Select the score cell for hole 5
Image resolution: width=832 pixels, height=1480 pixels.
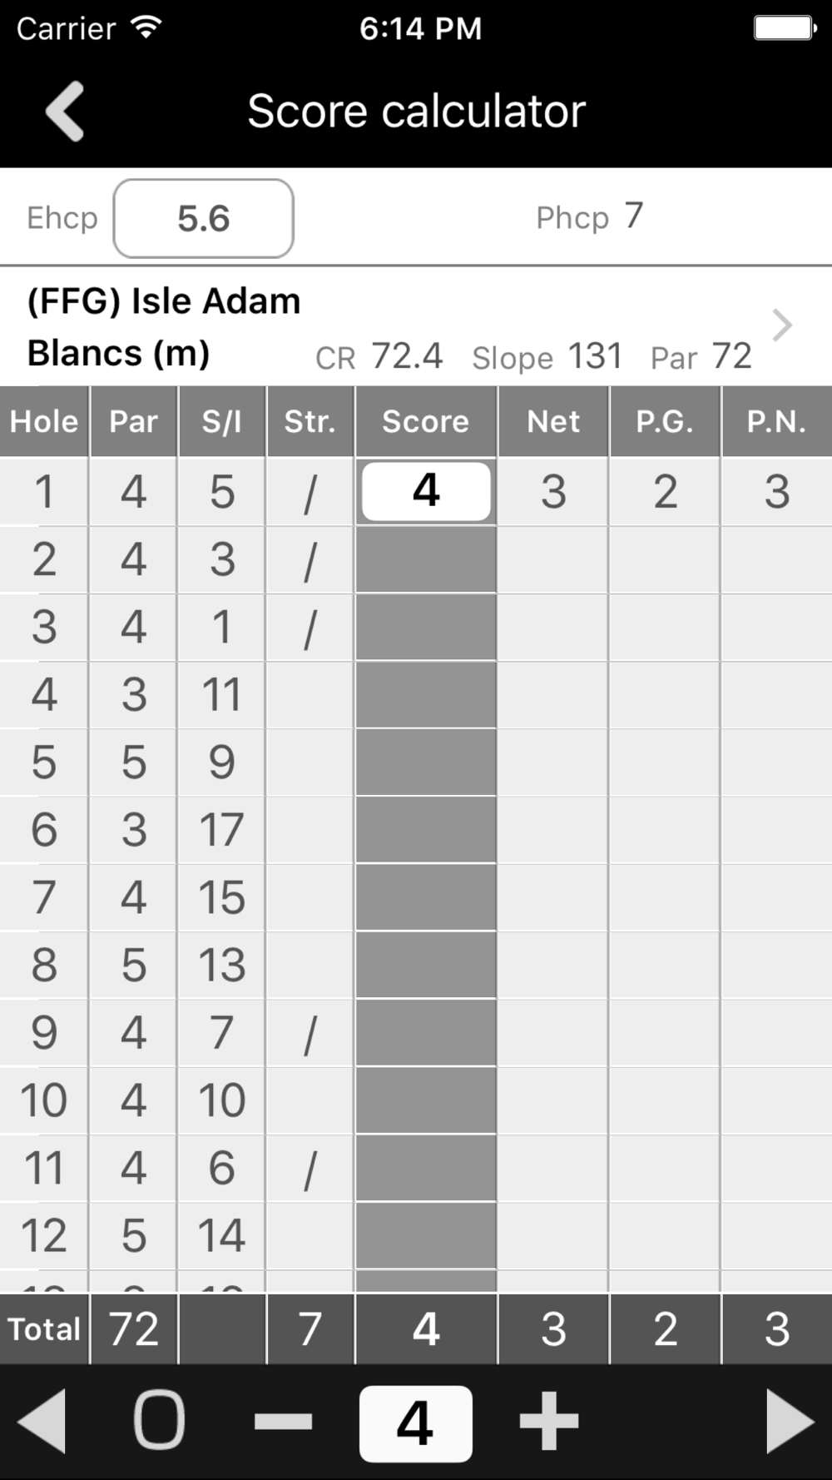coord(426,762)
